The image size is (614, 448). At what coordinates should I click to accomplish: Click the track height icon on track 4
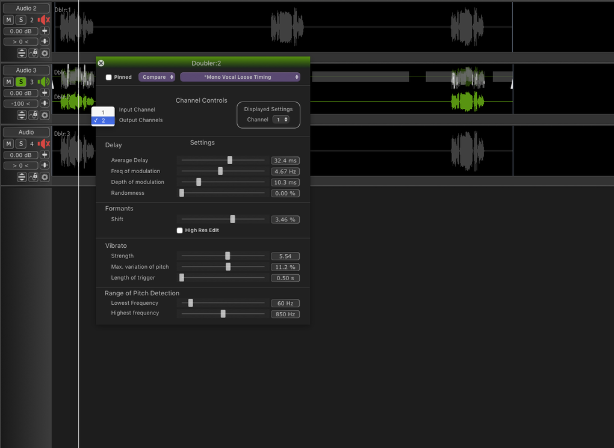[x=22, y=177]
